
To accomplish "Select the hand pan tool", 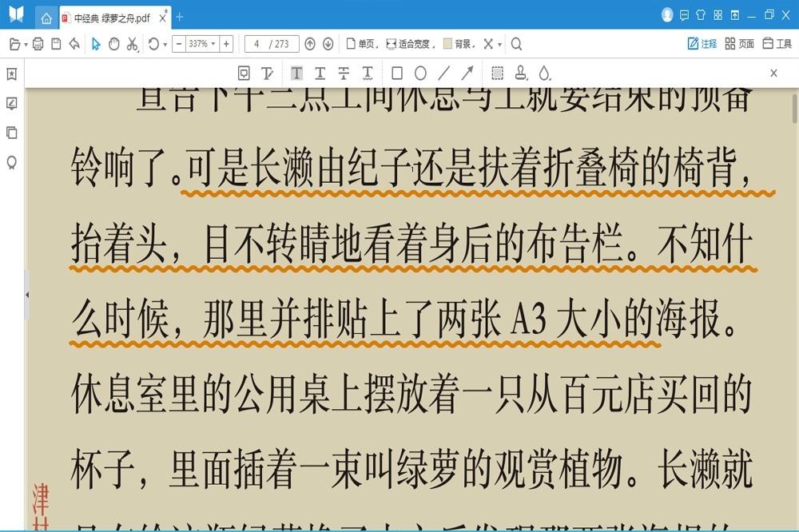I will point(113,44).
